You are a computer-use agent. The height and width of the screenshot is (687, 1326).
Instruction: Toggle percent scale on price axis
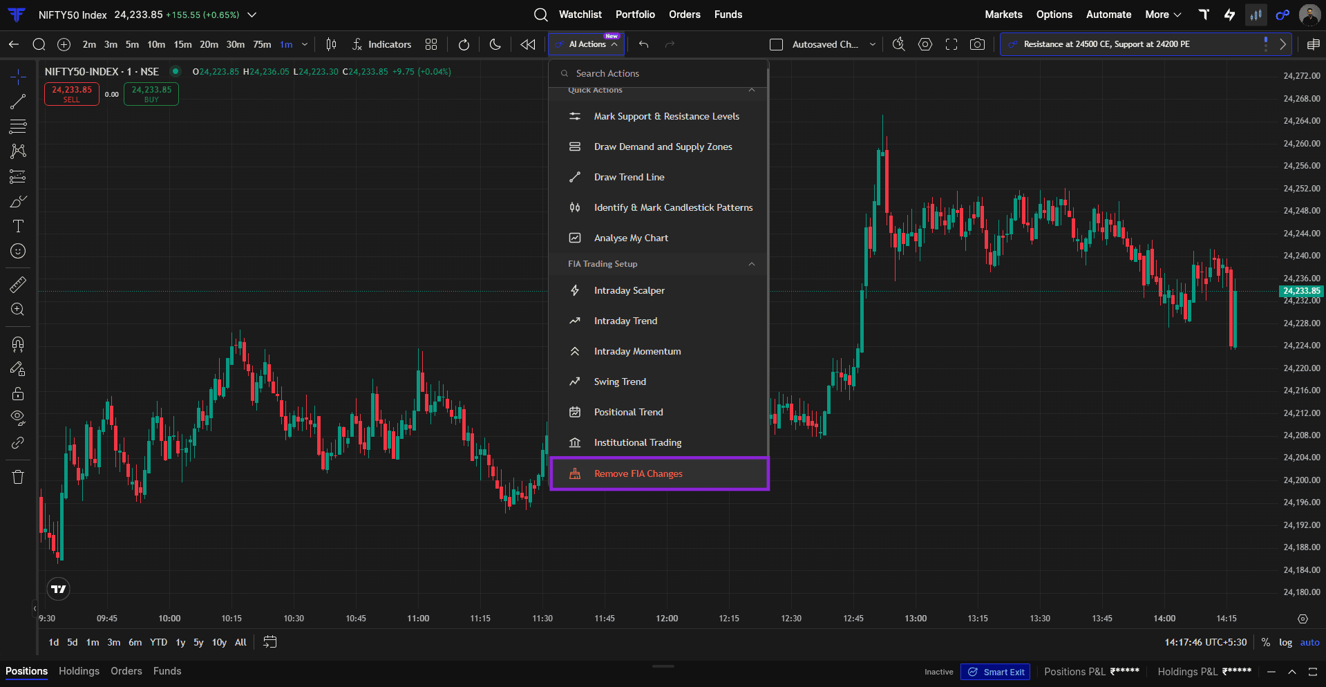pos(1266,642)
